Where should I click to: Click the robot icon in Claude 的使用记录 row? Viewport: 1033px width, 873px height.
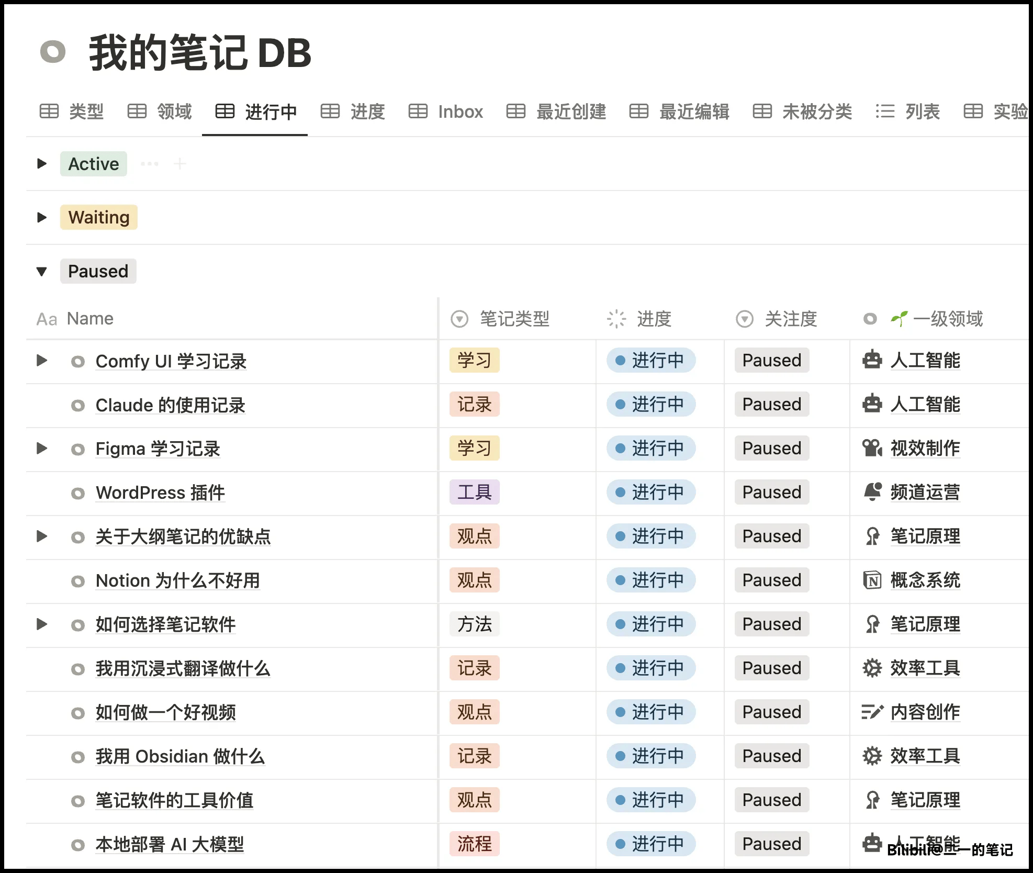coord(872,404)
